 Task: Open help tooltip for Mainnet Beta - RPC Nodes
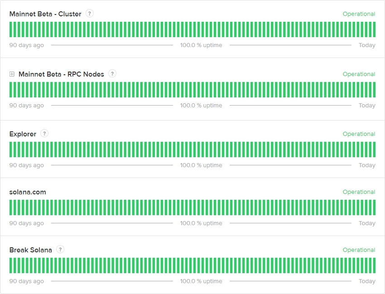coord(112,73)
